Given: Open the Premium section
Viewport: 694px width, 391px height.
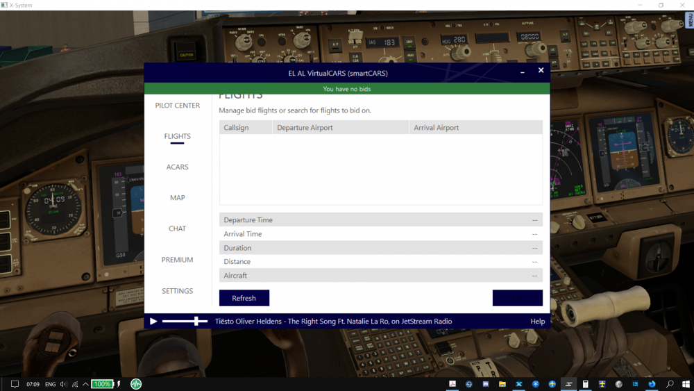Looking at the screenshot, I should pos(178,260).
